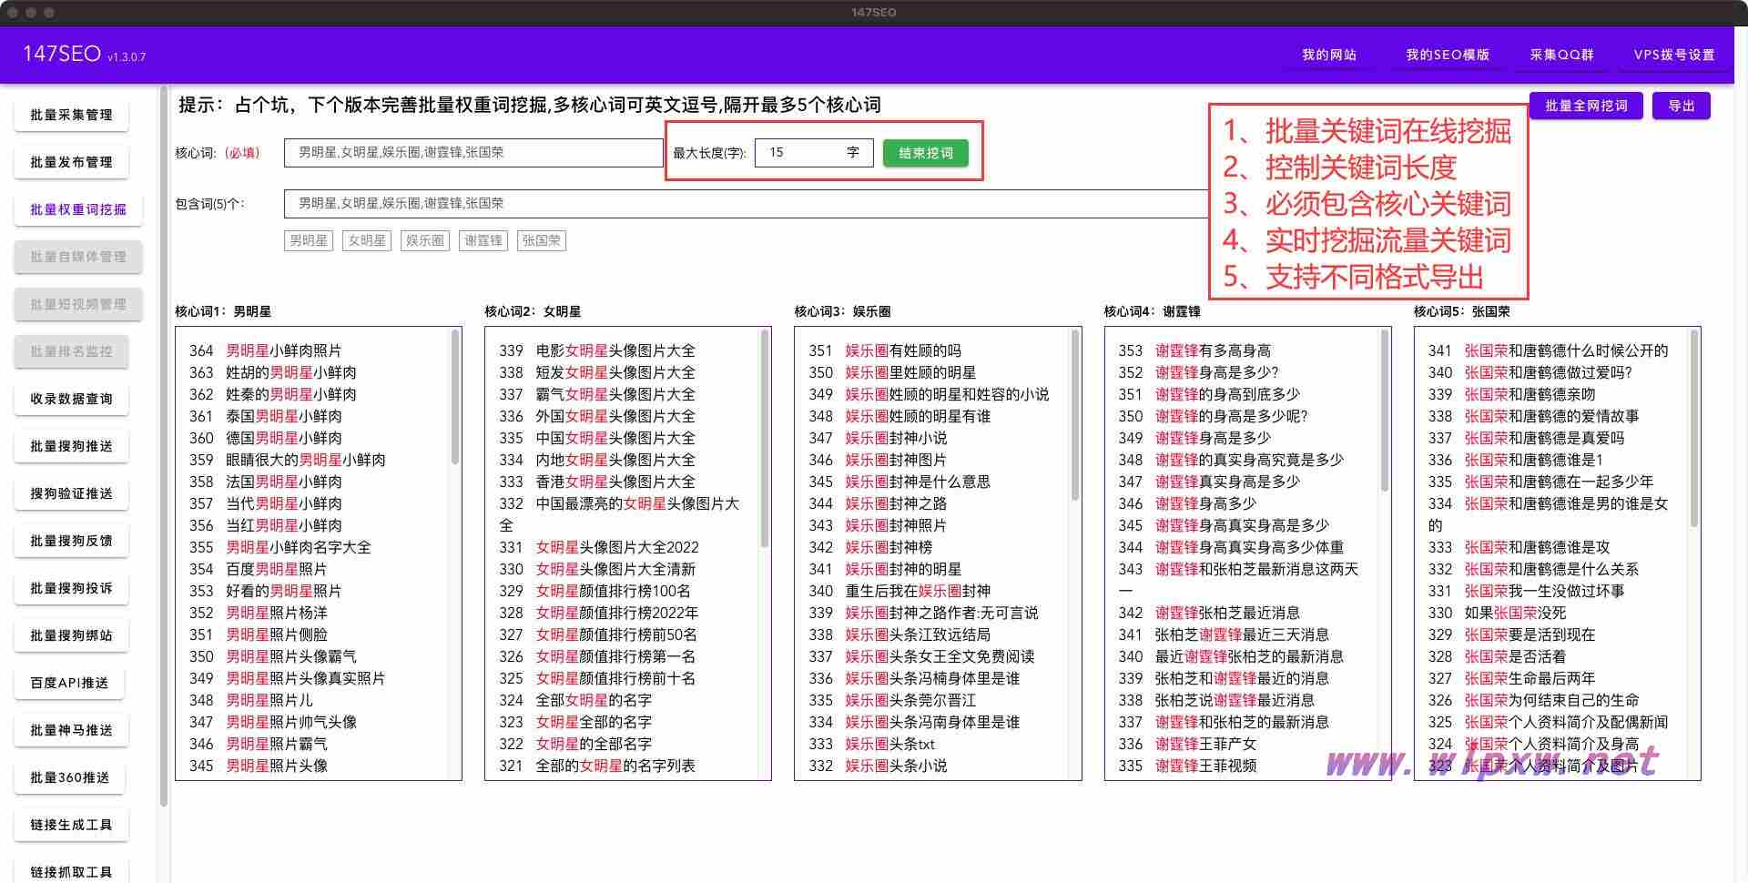This screenshot has width=1748, height=883.
Task: Open 批量神马推送 in the sidebar
Action: pyautogui.click(x=71, y=730)
